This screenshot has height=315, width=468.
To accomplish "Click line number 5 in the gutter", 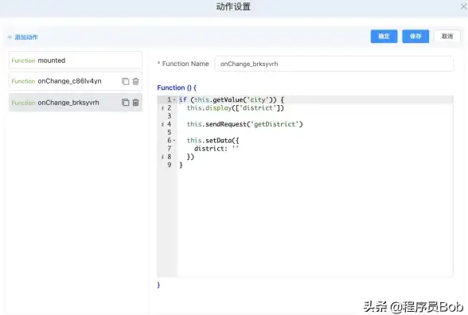I will click(170, 132).
